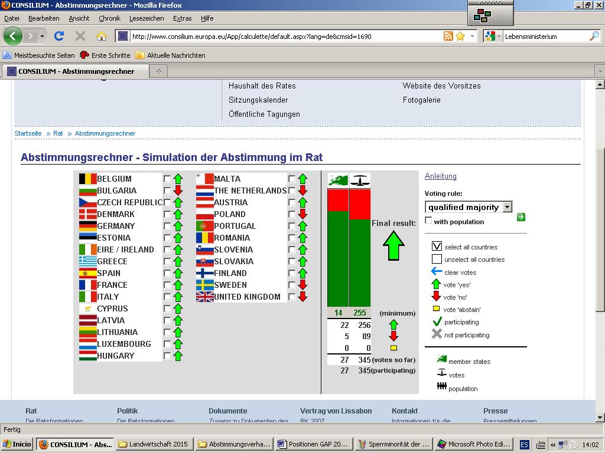This screenshot has width=605, height=453.
Task: Click the yellow 'vote abstain' icon
Action: tap(437, 309)
